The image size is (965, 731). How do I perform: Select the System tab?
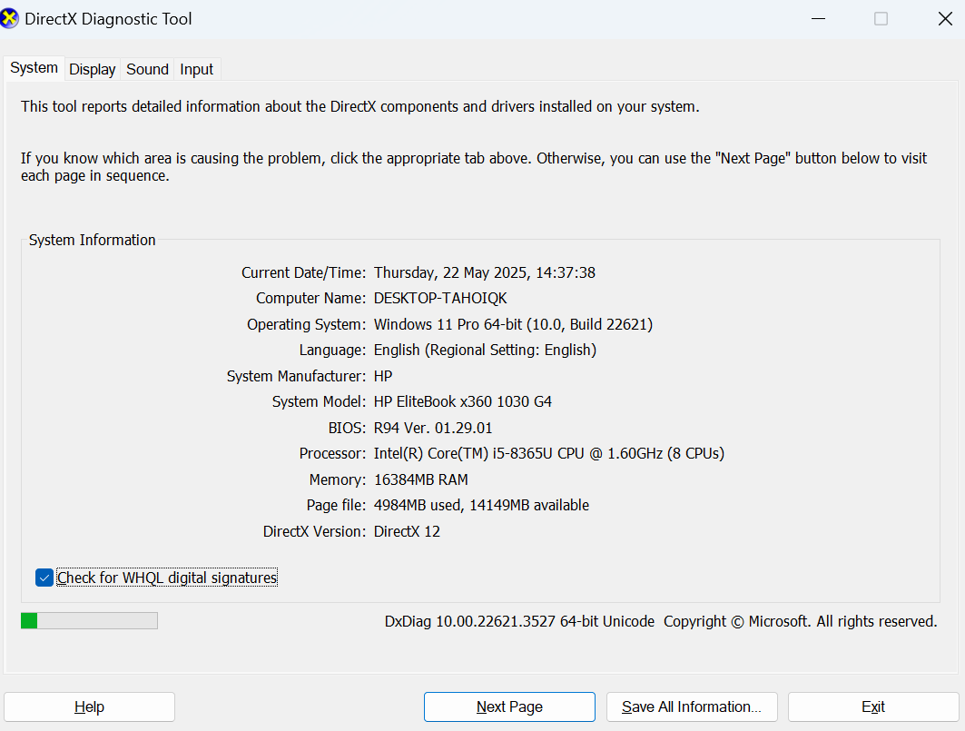coord(34,68)
